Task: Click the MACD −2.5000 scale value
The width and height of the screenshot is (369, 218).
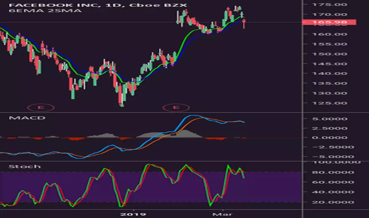Action: click(x=333, y=147)
